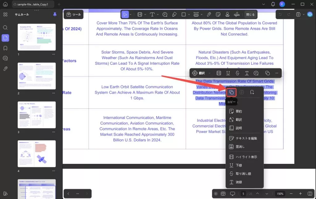Expand the 翻訳 dropdown in floating bar
The width and height of the screenshot is (316, 199).
pos(210,73)
